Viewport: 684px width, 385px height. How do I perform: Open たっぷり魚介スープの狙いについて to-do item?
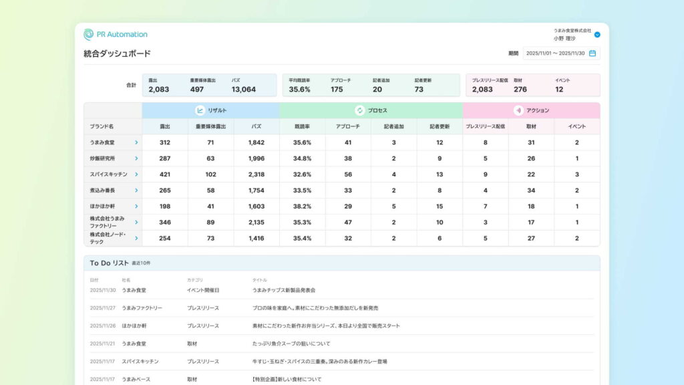point(291,344)
